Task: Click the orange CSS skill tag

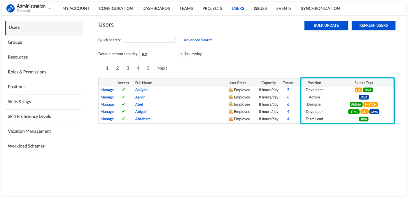Action: [x=364, y=112]
